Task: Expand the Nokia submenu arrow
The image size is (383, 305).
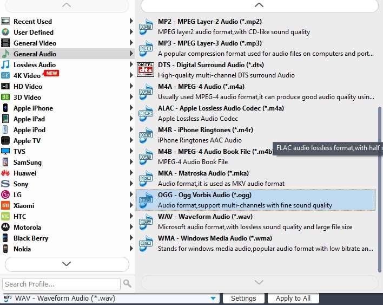Action: pyautogui.click(x=131, y=249)
